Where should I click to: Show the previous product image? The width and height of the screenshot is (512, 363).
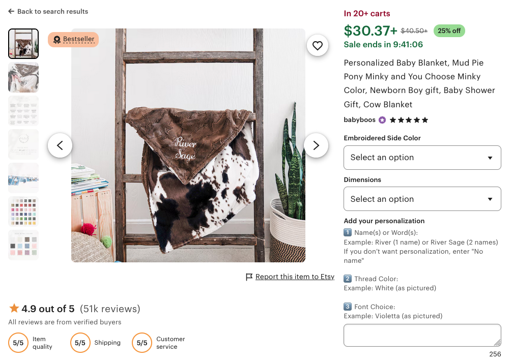click(60, 145)
